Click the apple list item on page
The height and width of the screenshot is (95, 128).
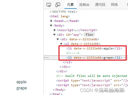click(22, 82)
